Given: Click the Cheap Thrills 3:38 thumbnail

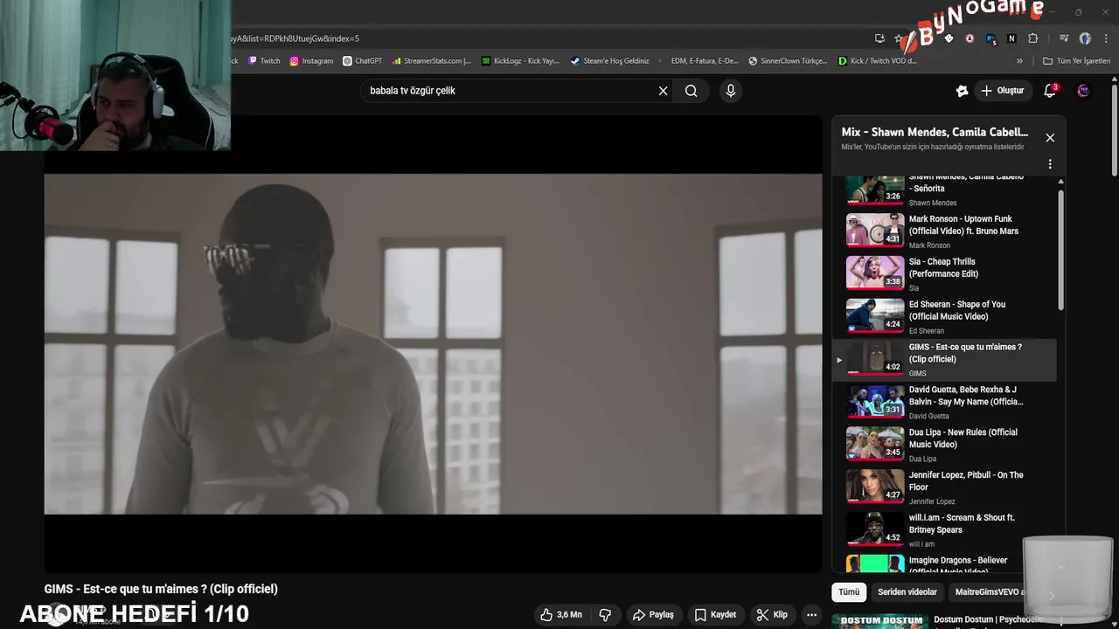Looking at the screenshot, I should 875,273.
